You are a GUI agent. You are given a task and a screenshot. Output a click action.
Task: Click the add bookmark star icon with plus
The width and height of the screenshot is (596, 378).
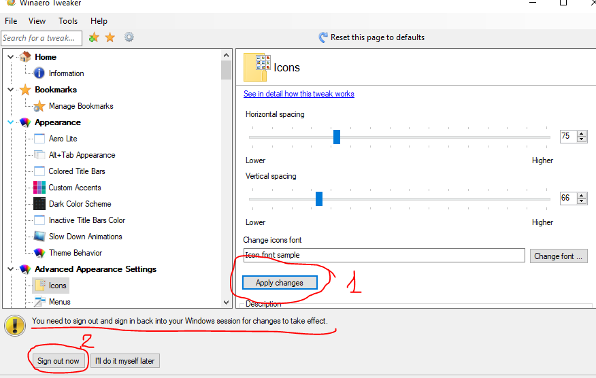(x=95, y=37)
